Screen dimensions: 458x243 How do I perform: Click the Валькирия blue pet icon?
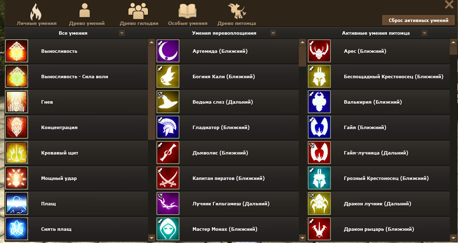(319, 102)
